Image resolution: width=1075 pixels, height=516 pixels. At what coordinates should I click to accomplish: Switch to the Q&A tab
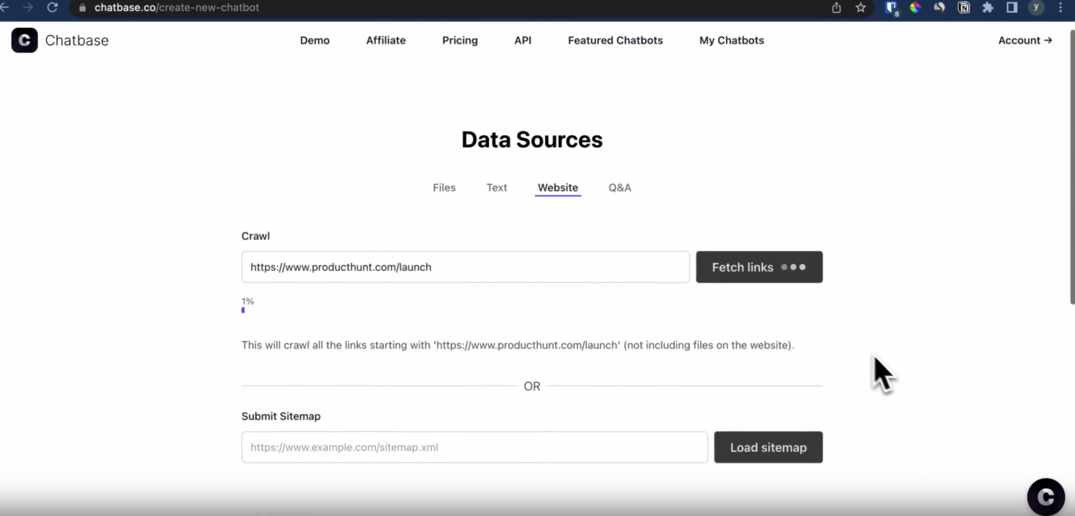pos(620,187)
